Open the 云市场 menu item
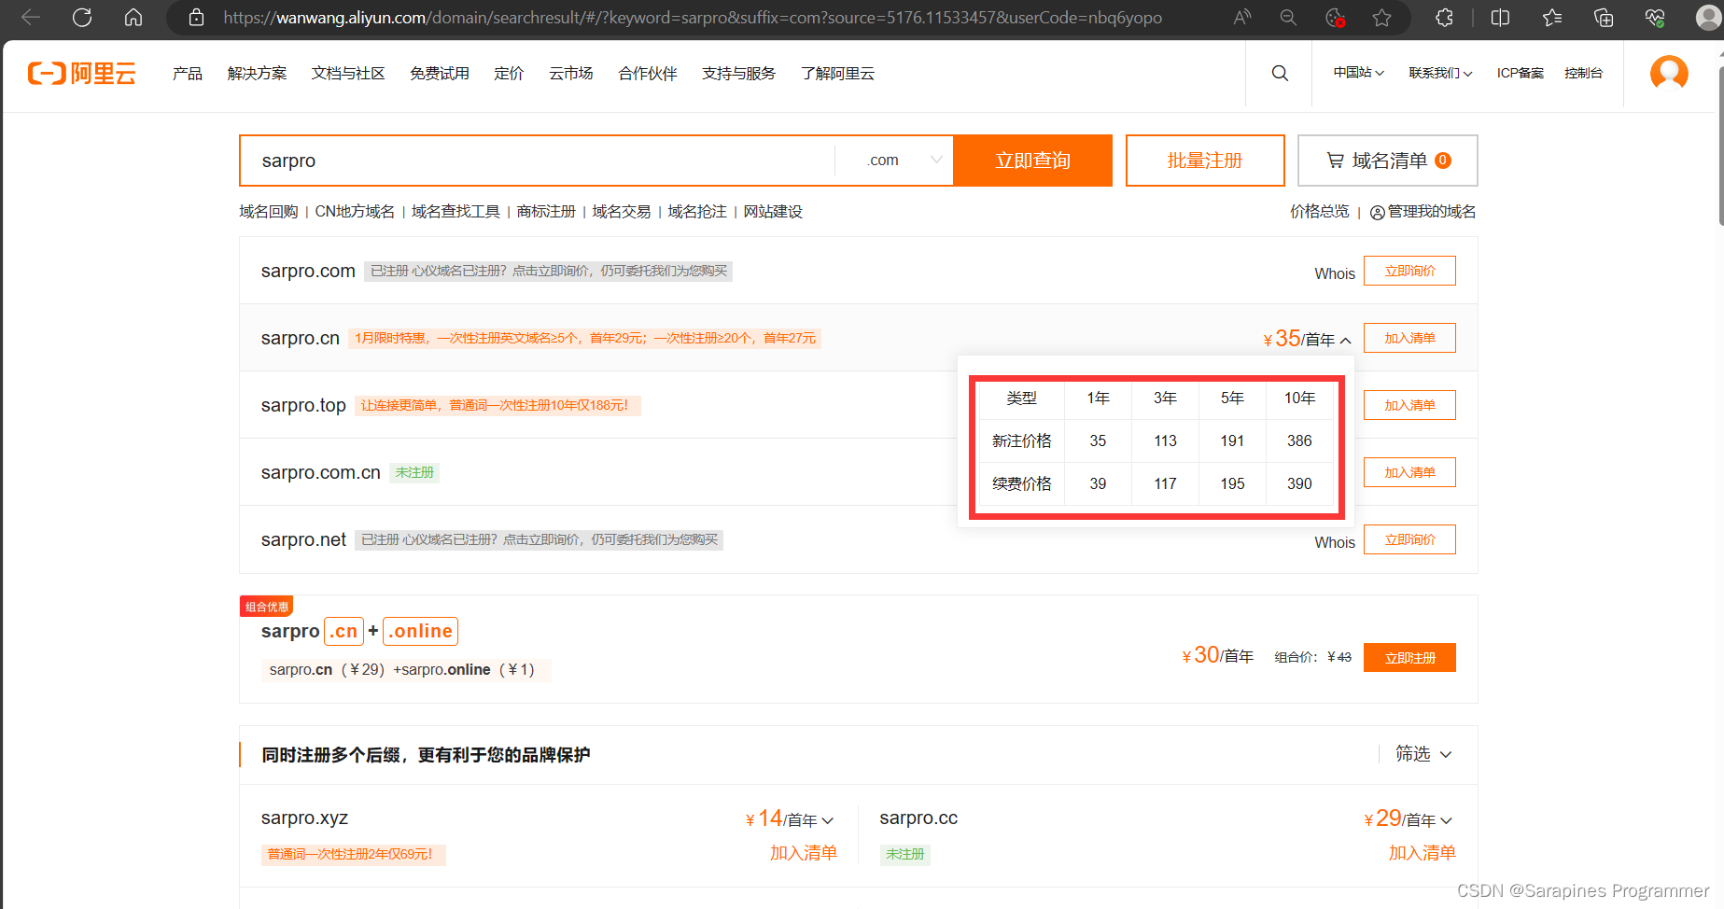 pos(570,73)
